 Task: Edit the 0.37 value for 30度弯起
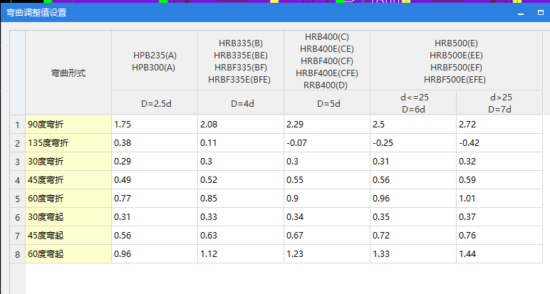(x=499, y=217)
